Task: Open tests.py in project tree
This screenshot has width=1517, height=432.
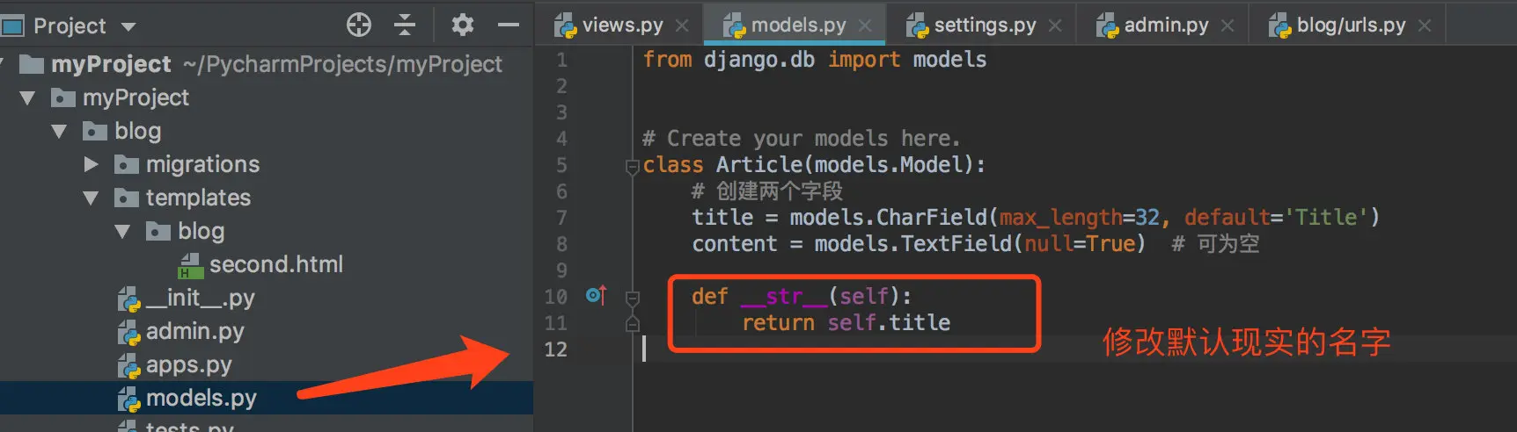Action: 176,426
